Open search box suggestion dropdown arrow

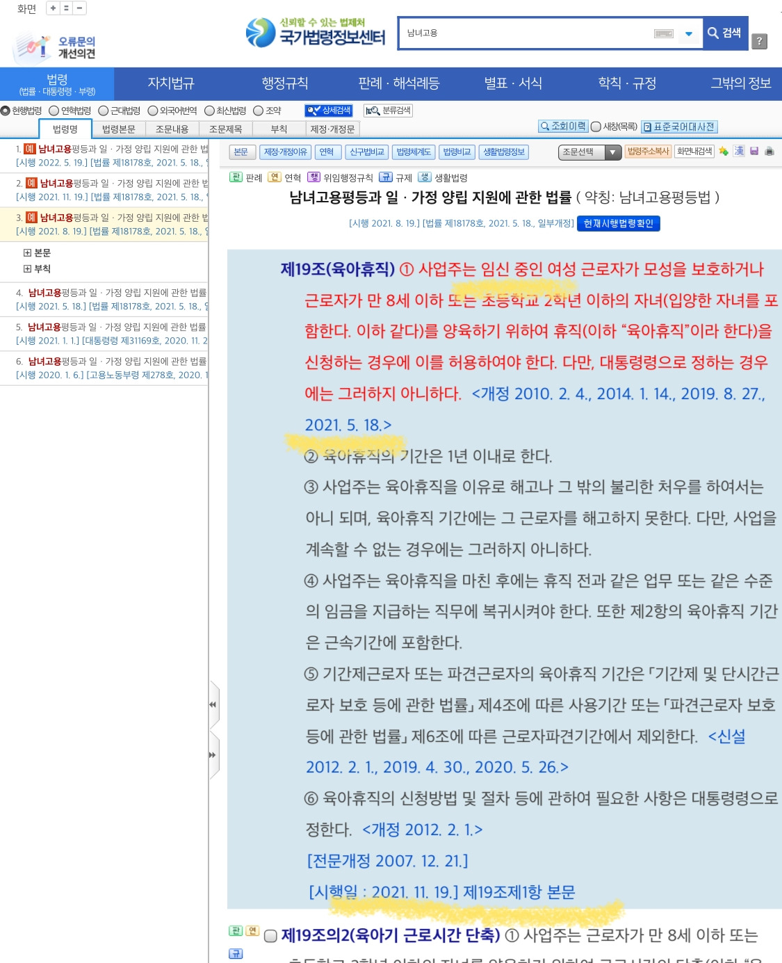coord(689,33)
